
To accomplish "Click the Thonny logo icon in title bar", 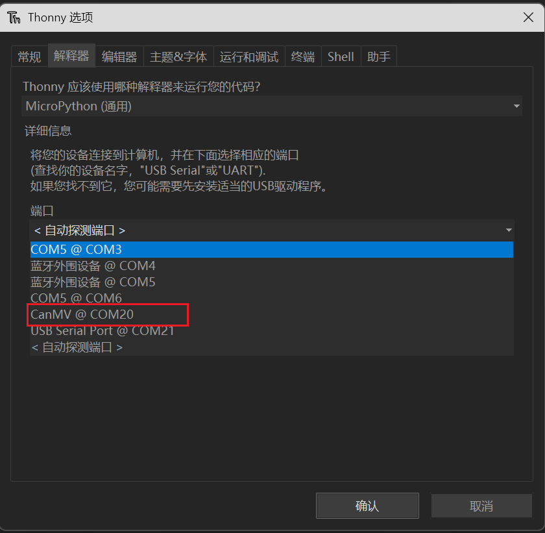I will pos(14,17).
